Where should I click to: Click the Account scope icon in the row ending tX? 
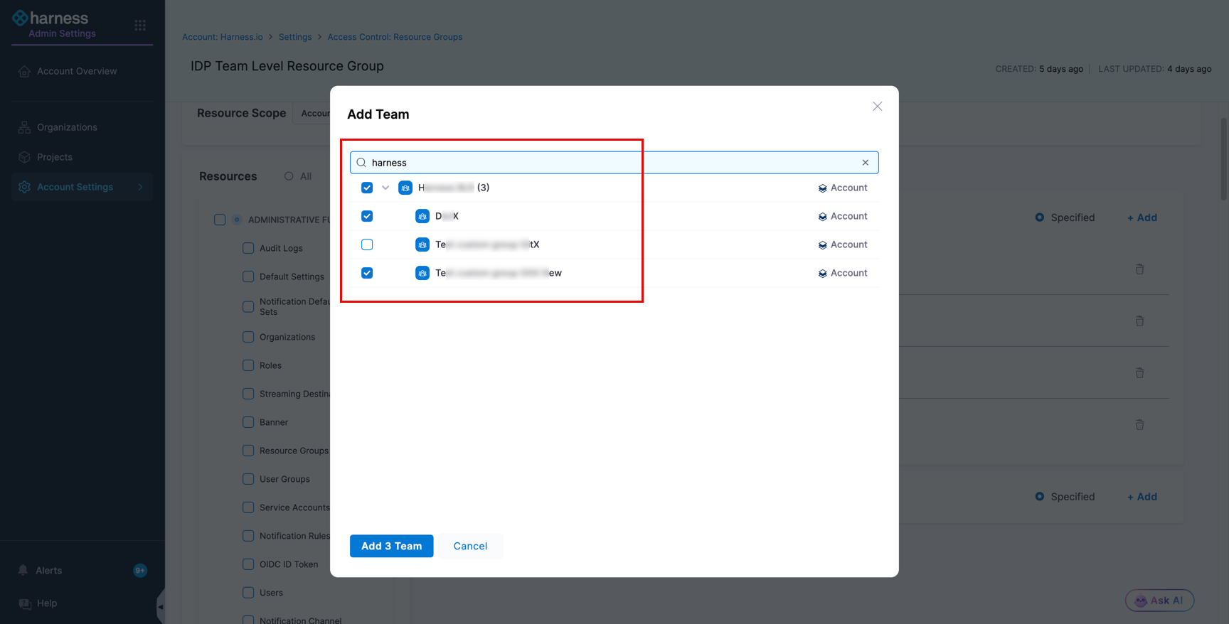822,245
